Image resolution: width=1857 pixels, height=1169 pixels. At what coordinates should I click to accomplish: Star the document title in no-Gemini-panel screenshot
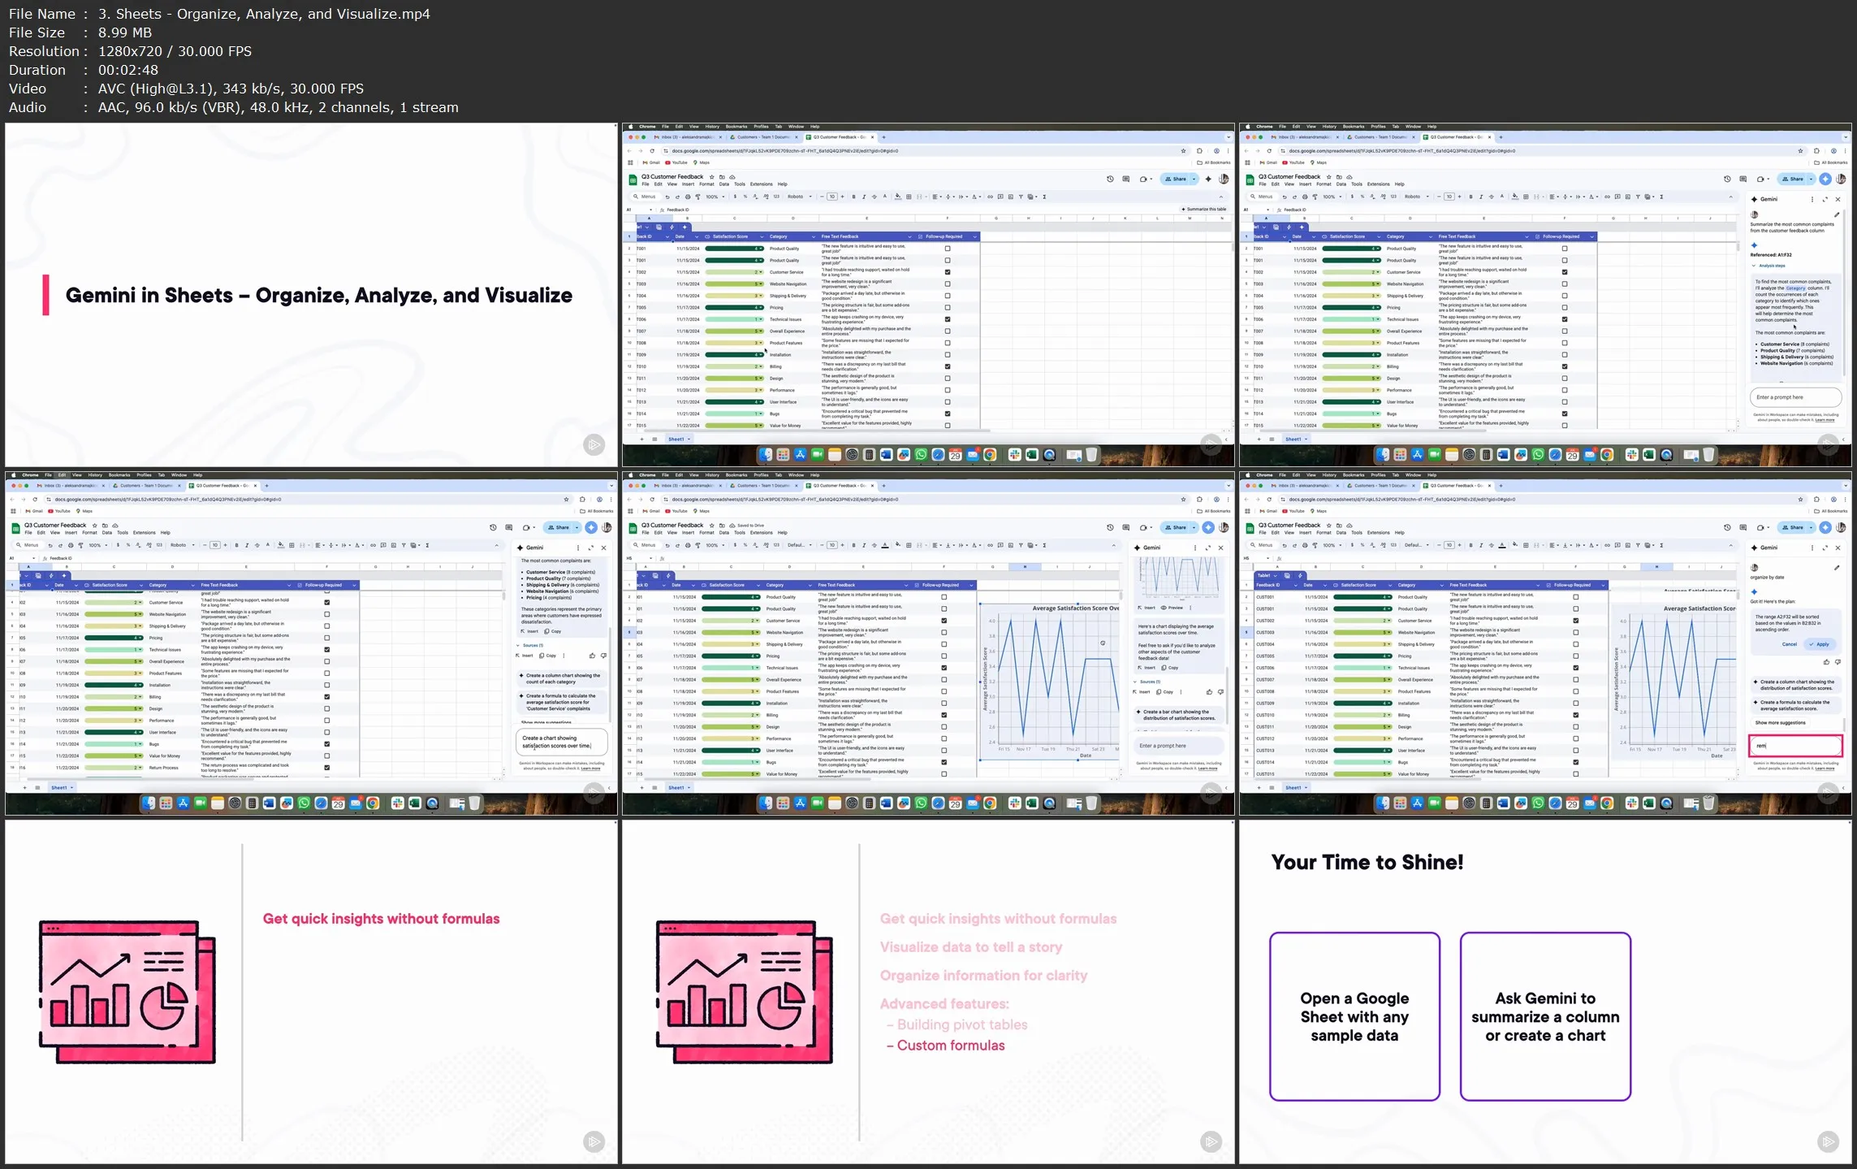pyautogui.click(x=712, y=177)
